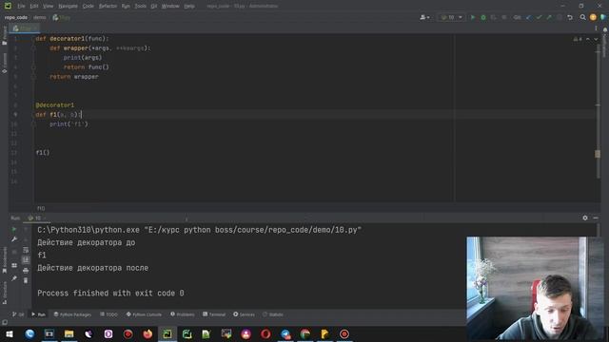This screenshot has width=609, height=342.
Task: Click the clear-all trash icon in Run panel
Action: (x=26, y=280)
